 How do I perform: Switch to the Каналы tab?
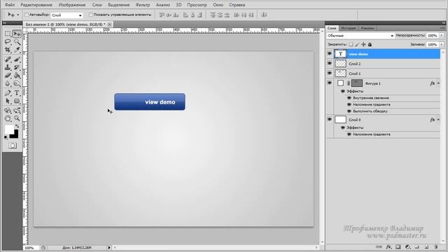pos(367,28)
